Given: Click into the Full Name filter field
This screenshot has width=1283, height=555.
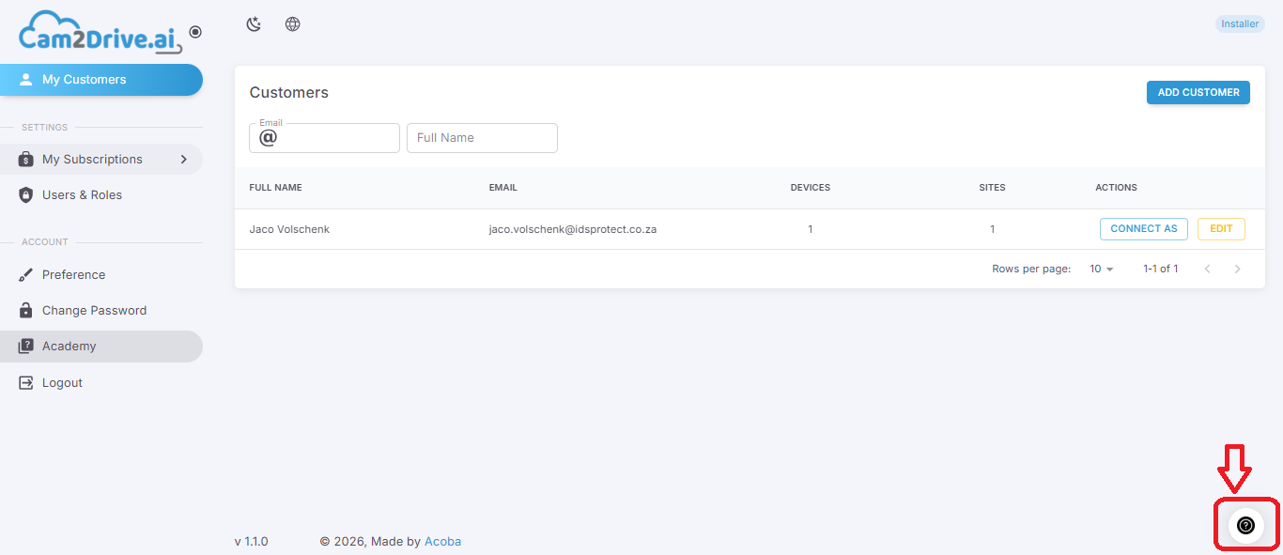Looking at the screenshot, I should click(482, 138).
